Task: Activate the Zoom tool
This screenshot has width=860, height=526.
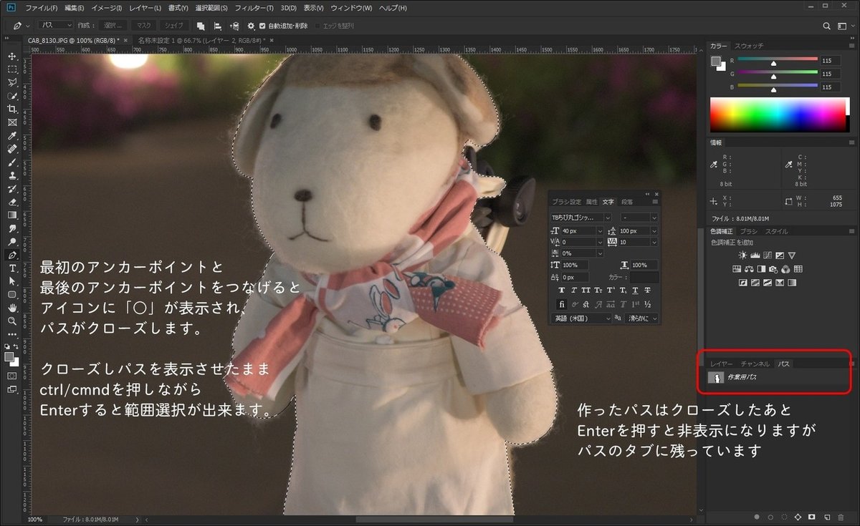Action: [x=12, y=321]
